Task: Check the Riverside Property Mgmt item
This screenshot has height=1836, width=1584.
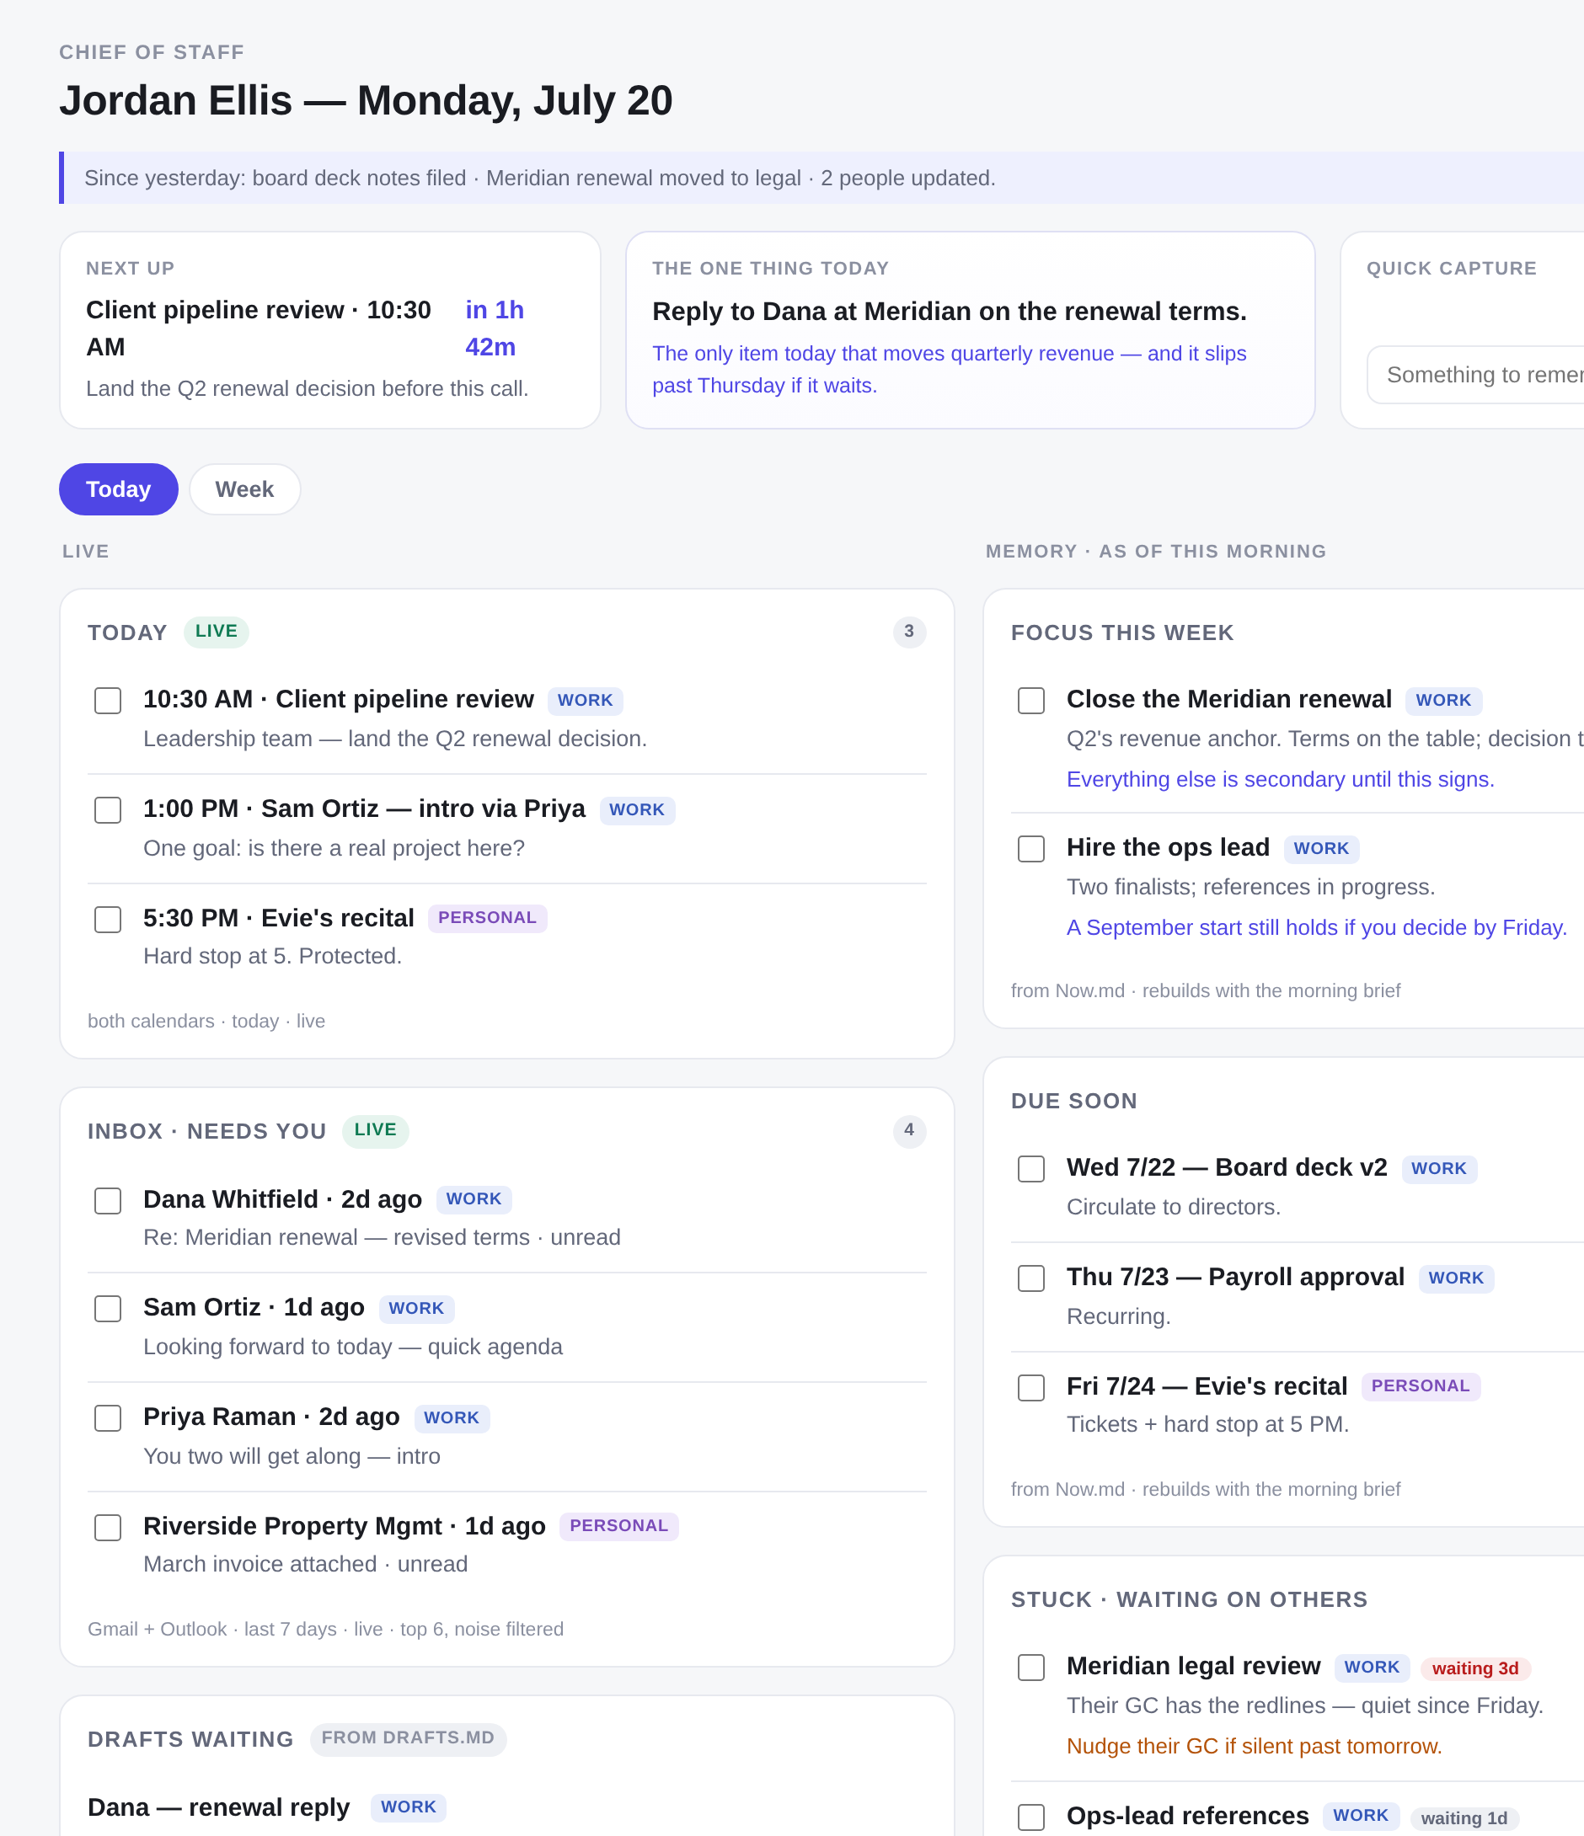Action: (108, 1528)
